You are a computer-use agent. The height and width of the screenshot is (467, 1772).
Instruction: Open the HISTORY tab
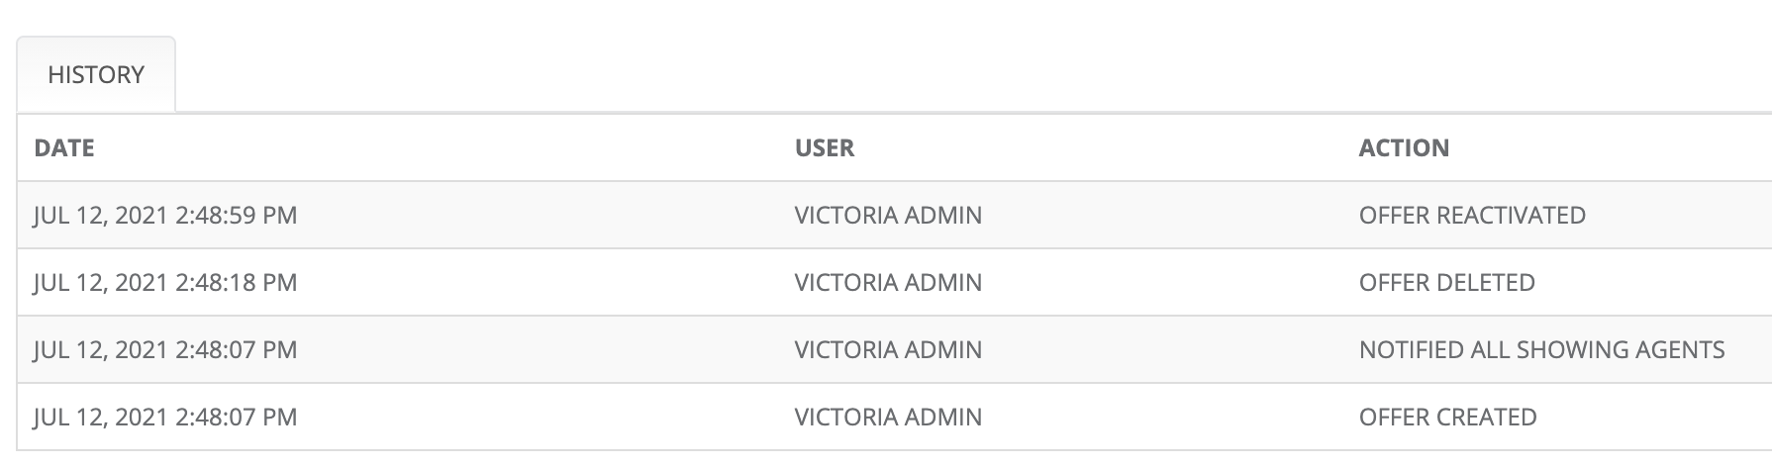96,75
